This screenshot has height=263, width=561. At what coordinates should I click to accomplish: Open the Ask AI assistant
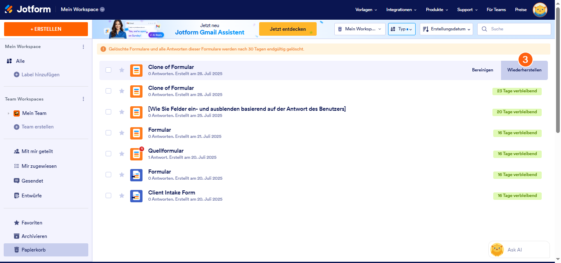pyautogui.click(x=519, y=249)
